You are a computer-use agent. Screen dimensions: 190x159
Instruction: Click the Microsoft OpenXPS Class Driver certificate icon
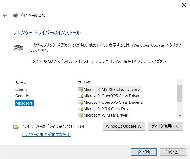pos(80,96)
